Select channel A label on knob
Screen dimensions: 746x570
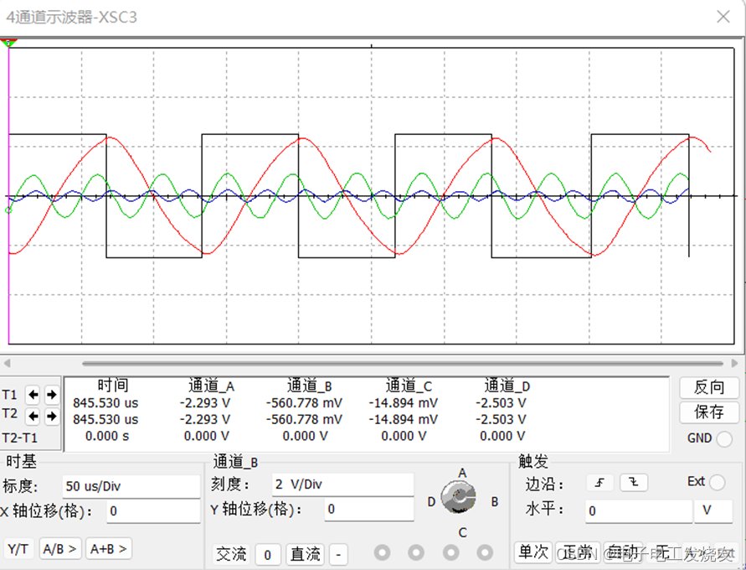462,473
